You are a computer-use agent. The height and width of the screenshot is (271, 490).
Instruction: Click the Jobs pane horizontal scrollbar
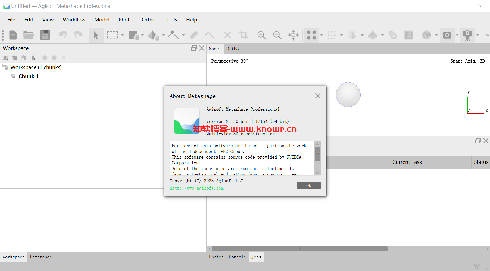point(299,249)
